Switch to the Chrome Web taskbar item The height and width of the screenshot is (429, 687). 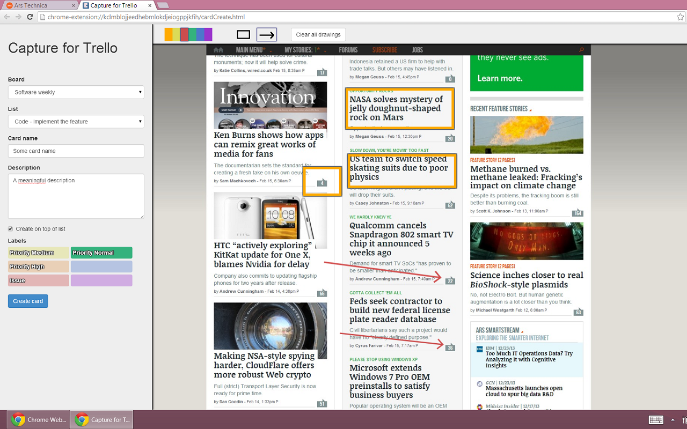pyautogui.click(x=38, y=420)
